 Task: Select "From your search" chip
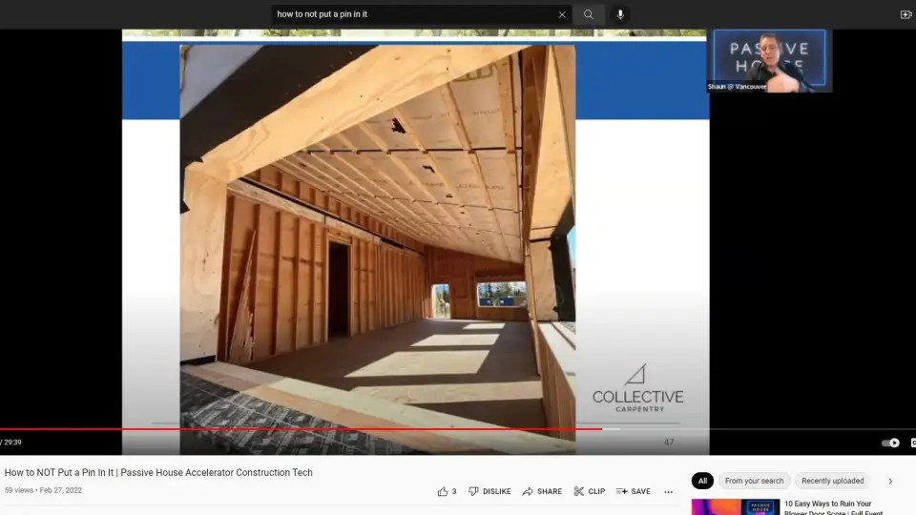coord(754,481)
